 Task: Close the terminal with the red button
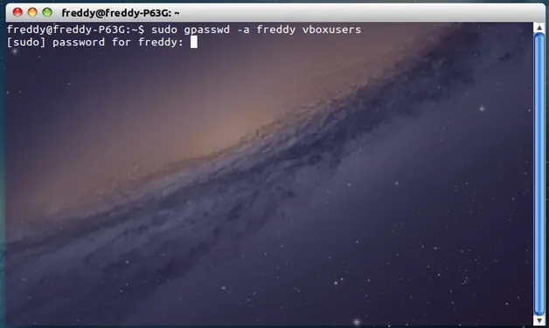(x=17, y=12)
